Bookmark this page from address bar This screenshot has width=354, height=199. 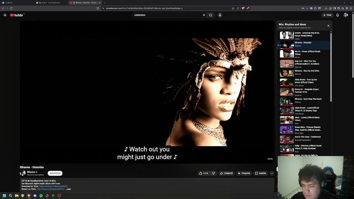point(98,8)
